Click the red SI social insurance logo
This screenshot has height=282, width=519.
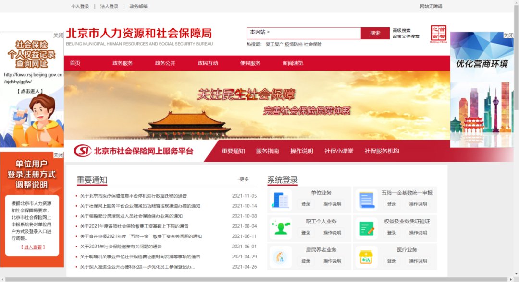coord(83,151)
